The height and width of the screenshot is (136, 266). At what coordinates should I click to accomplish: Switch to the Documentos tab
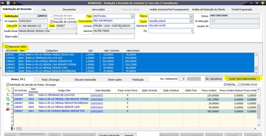69,10
